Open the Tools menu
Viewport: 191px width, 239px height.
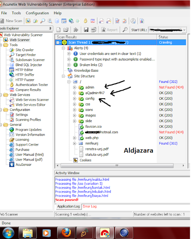pos(16,13)
